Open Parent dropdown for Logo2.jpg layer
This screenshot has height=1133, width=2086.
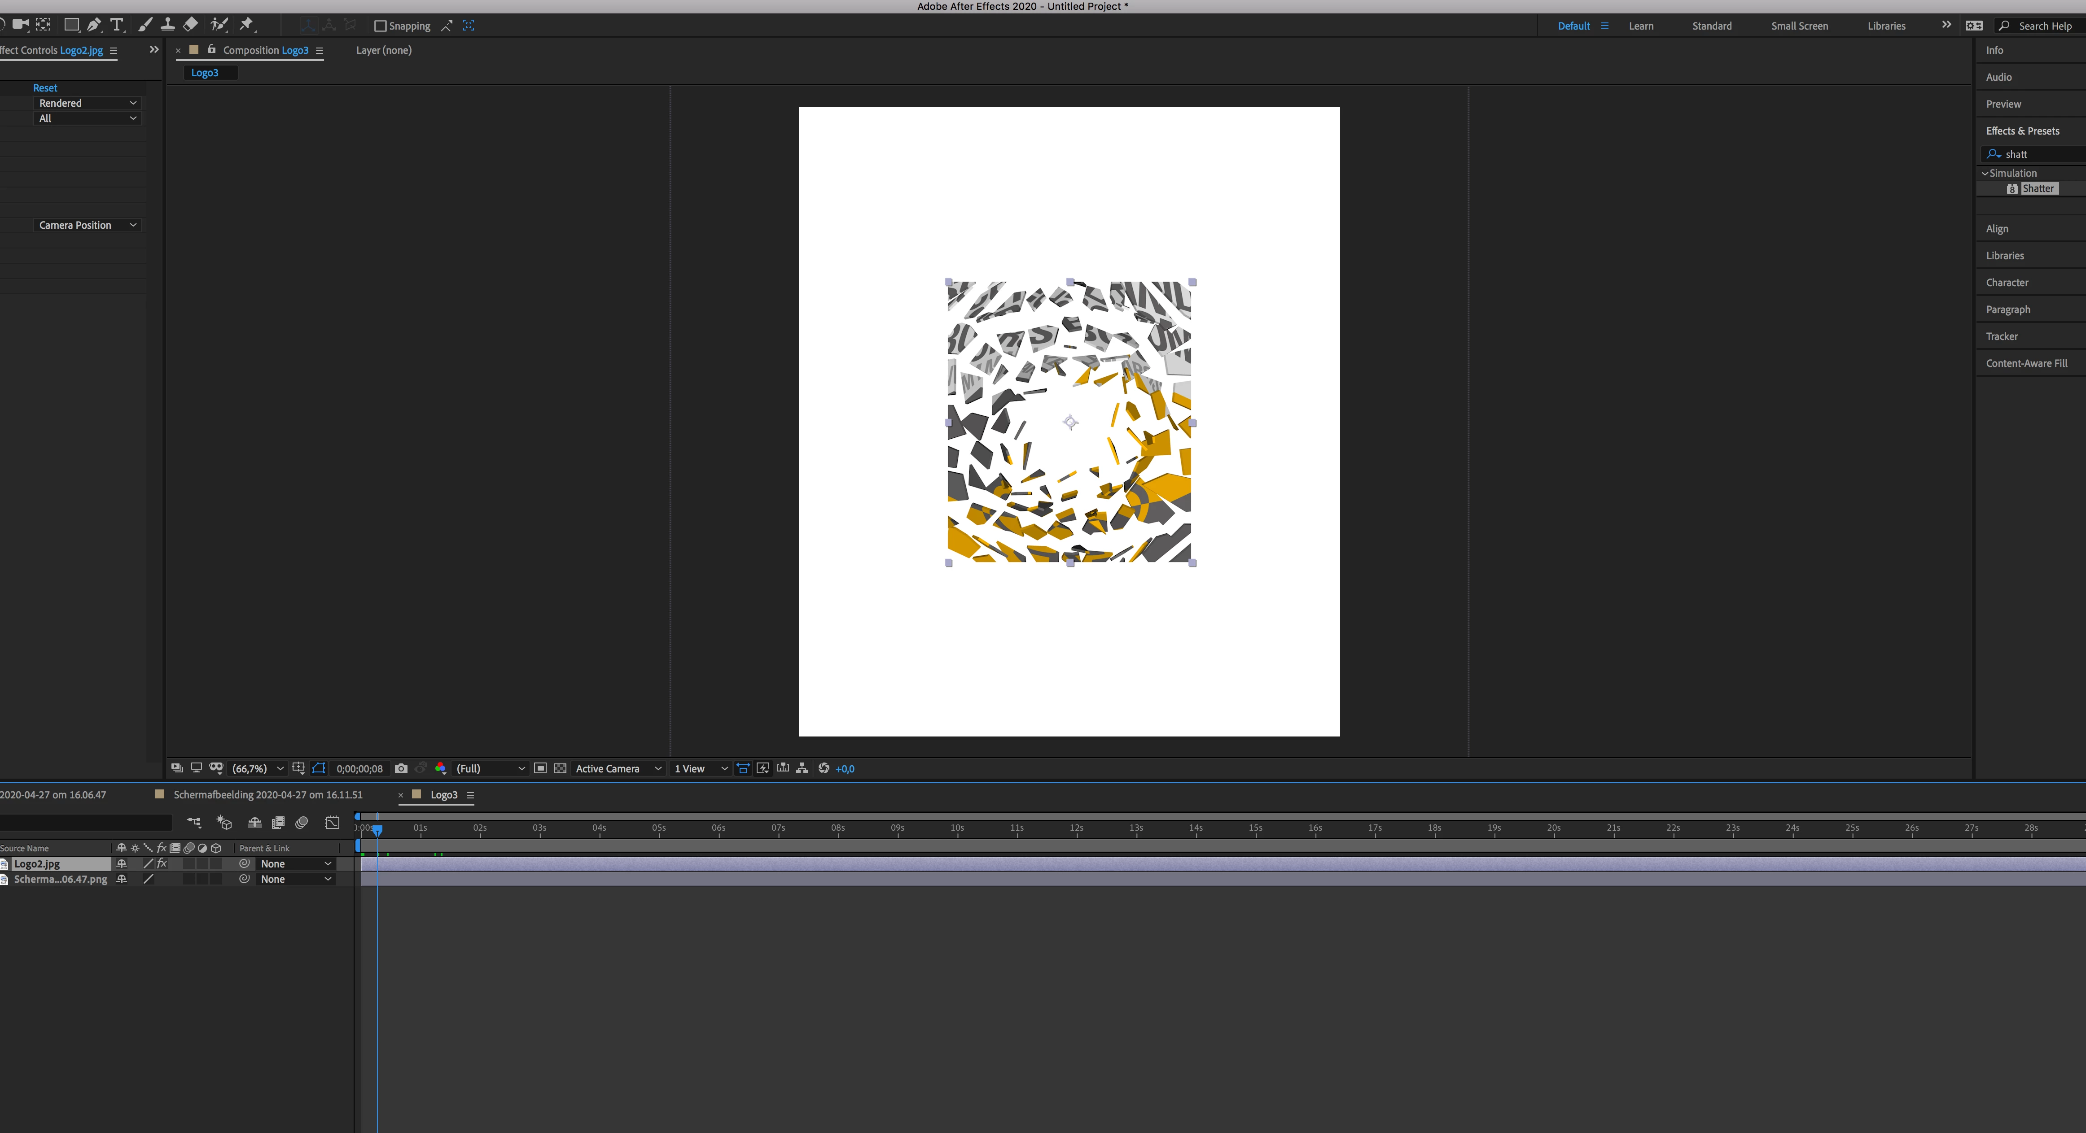296,863
